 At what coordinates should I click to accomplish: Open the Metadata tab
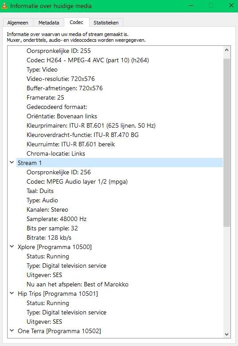click(x=49, y=23)
